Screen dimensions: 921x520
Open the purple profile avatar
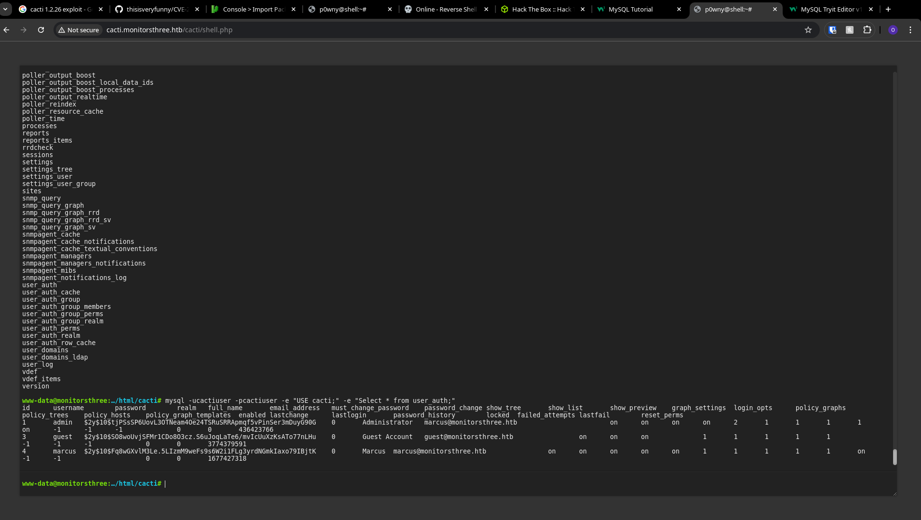click(x=893, y=30)
